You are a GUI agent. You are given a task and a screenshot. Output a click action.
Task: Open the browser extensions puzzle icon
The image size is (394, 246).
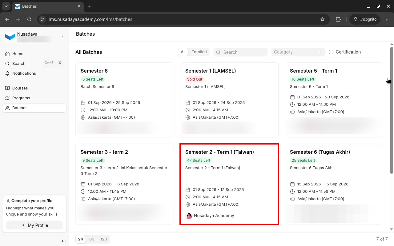pos(338,19)
